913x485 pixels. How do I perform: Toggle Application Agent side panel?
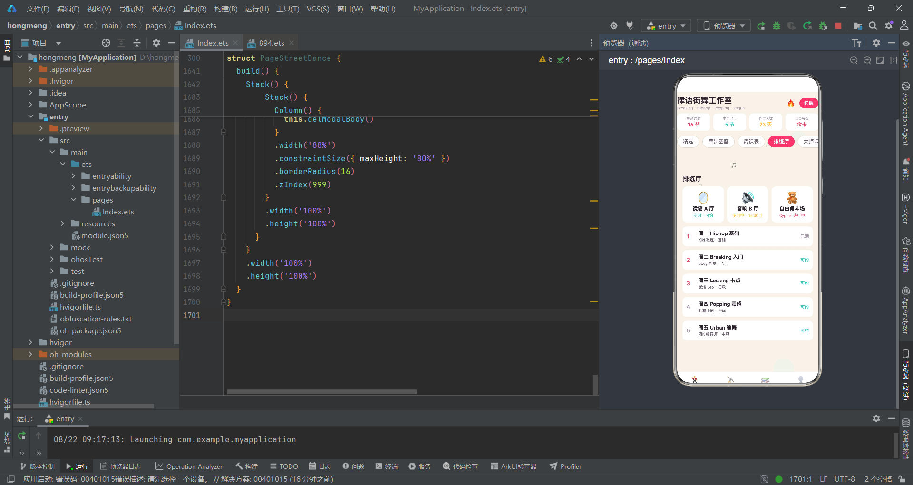click(x=906, y=114)
